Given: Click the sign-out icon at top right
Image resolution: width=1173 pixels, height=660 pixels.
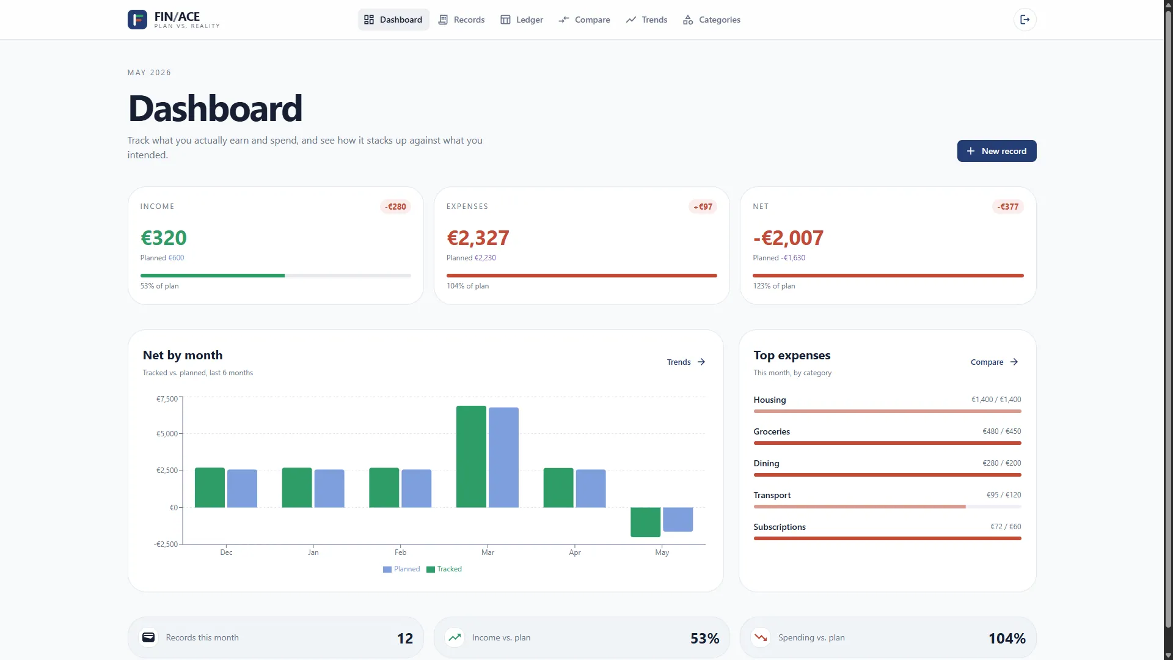Looking at the screenshot, I should (x=1025, y=20).
